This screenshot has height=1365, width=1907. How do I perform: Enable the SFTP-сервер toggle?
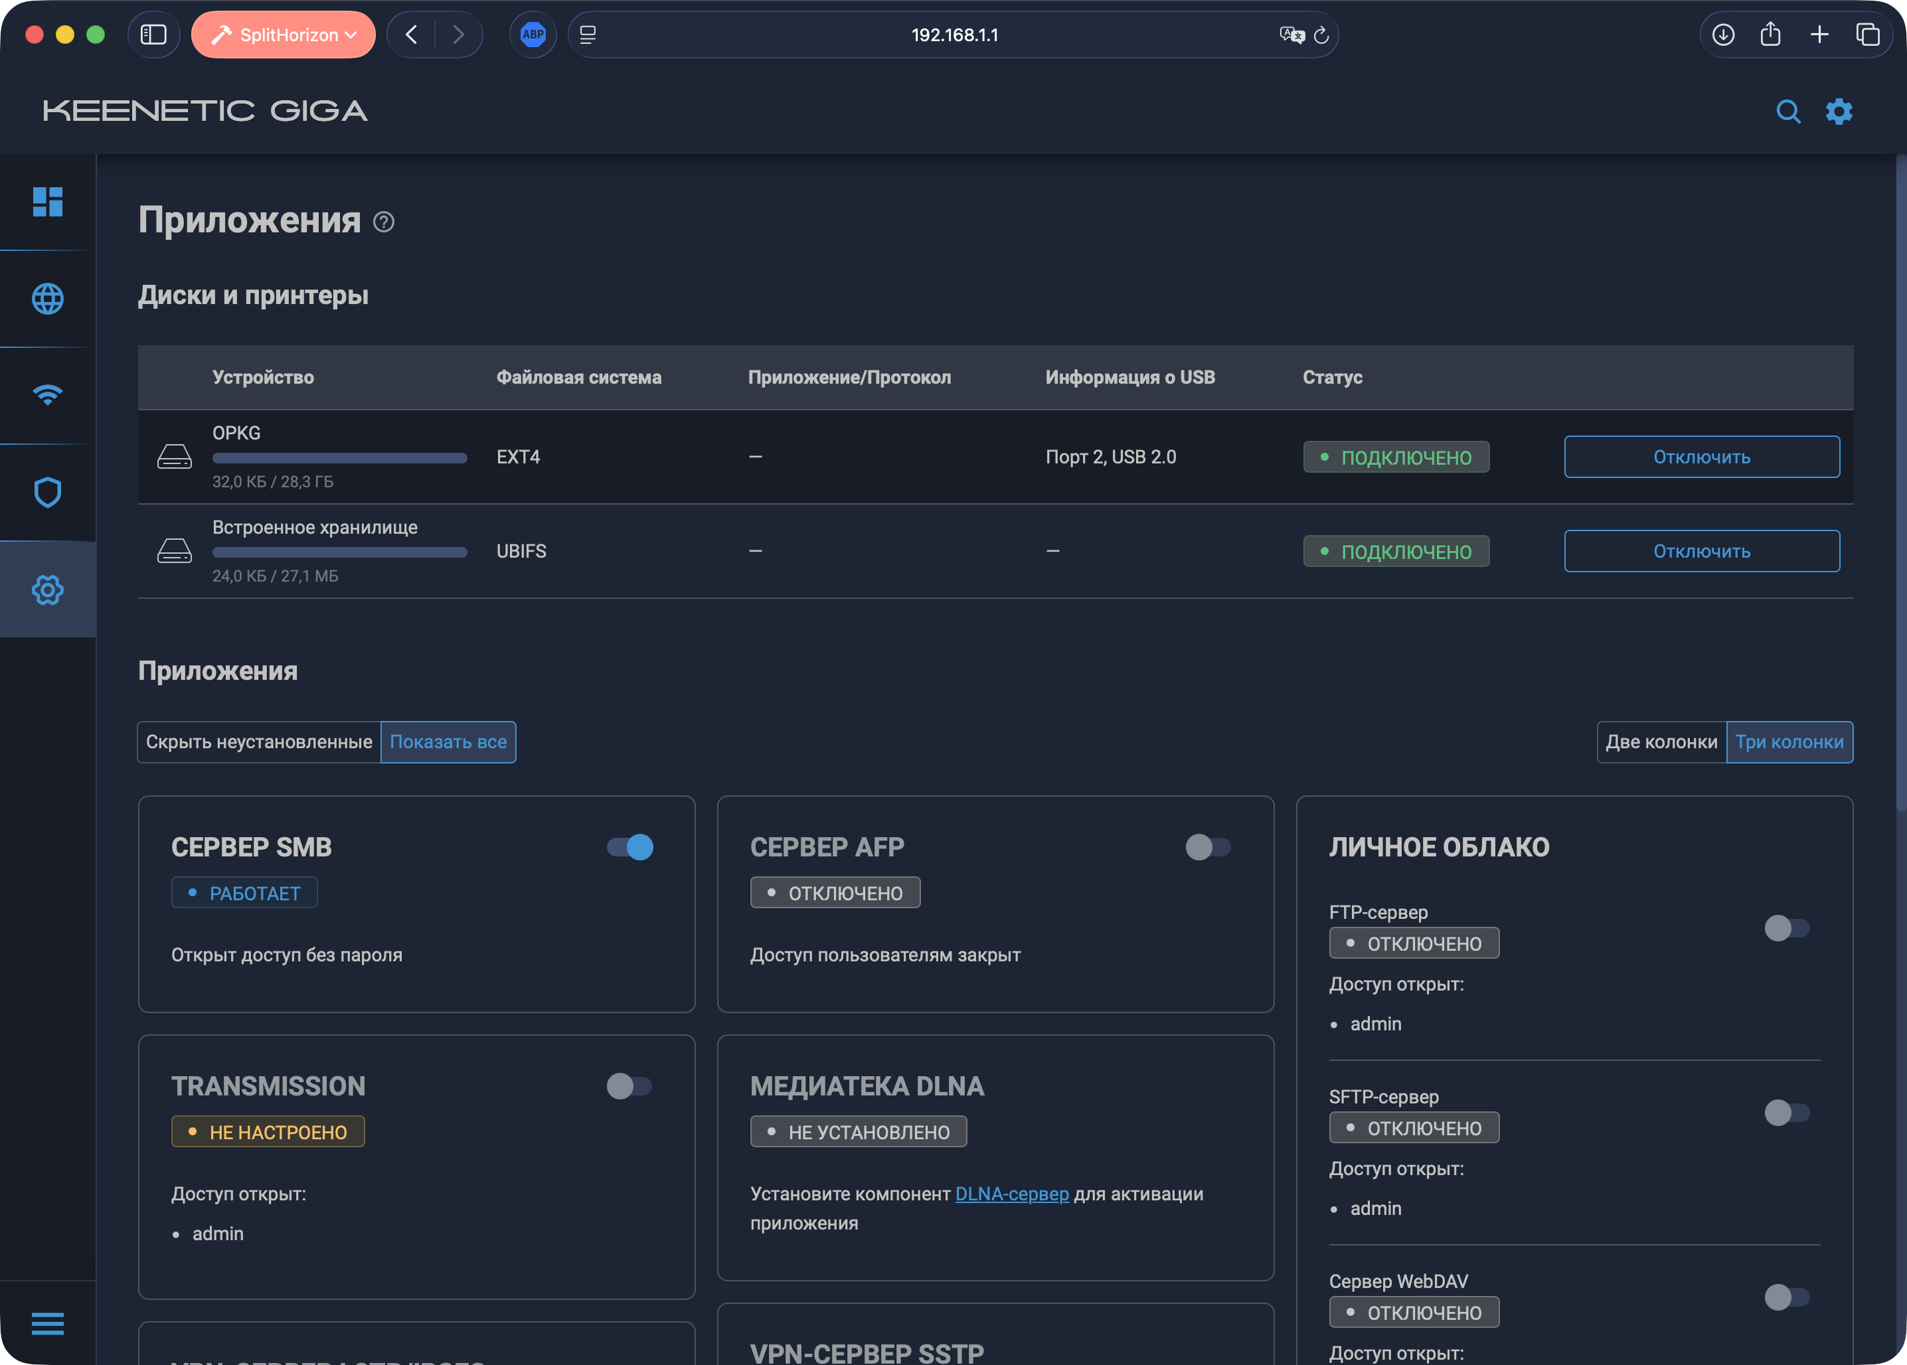(x=1787, y=1113)
